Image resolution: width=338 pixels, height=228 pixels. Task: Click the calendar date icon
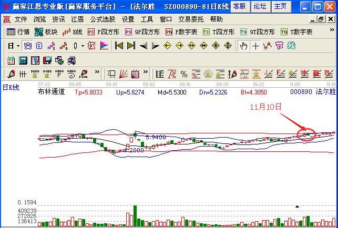click(11, 60)
